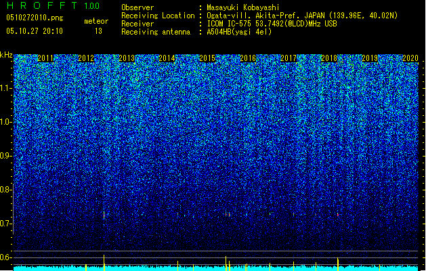The width and height of the screenshot is (426, 271).
Task: Click the 2017 time marker
Action: (289, 58)
